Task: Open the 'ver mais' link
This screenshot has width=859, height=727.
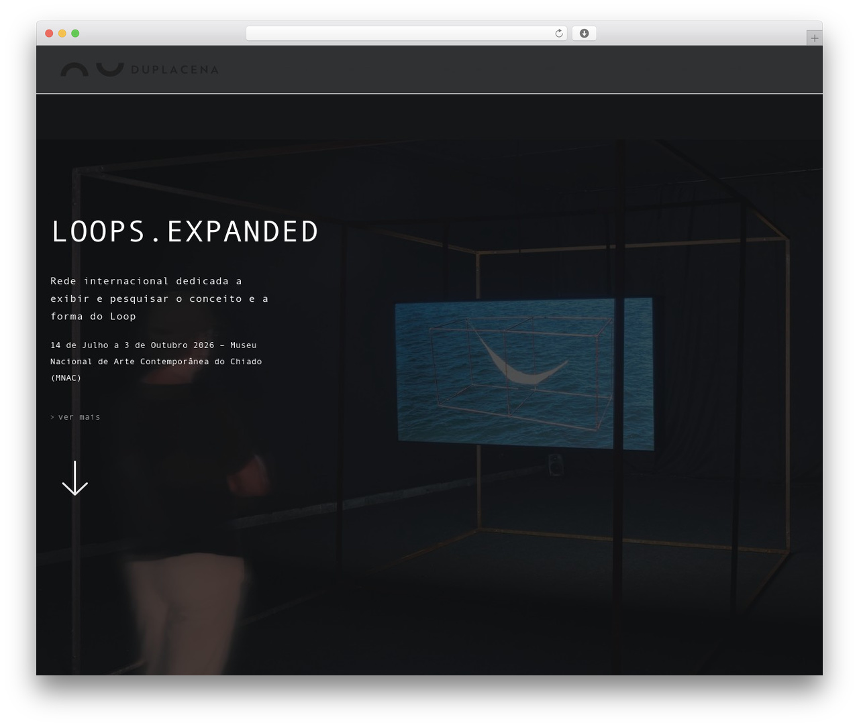Action: [x=75, y=417]
